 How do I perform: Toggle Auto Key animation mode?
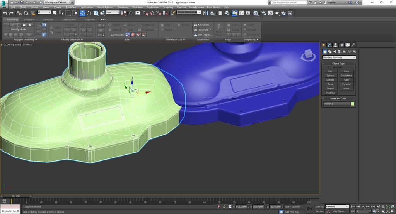pyautogui.click(x=319, y=207)
